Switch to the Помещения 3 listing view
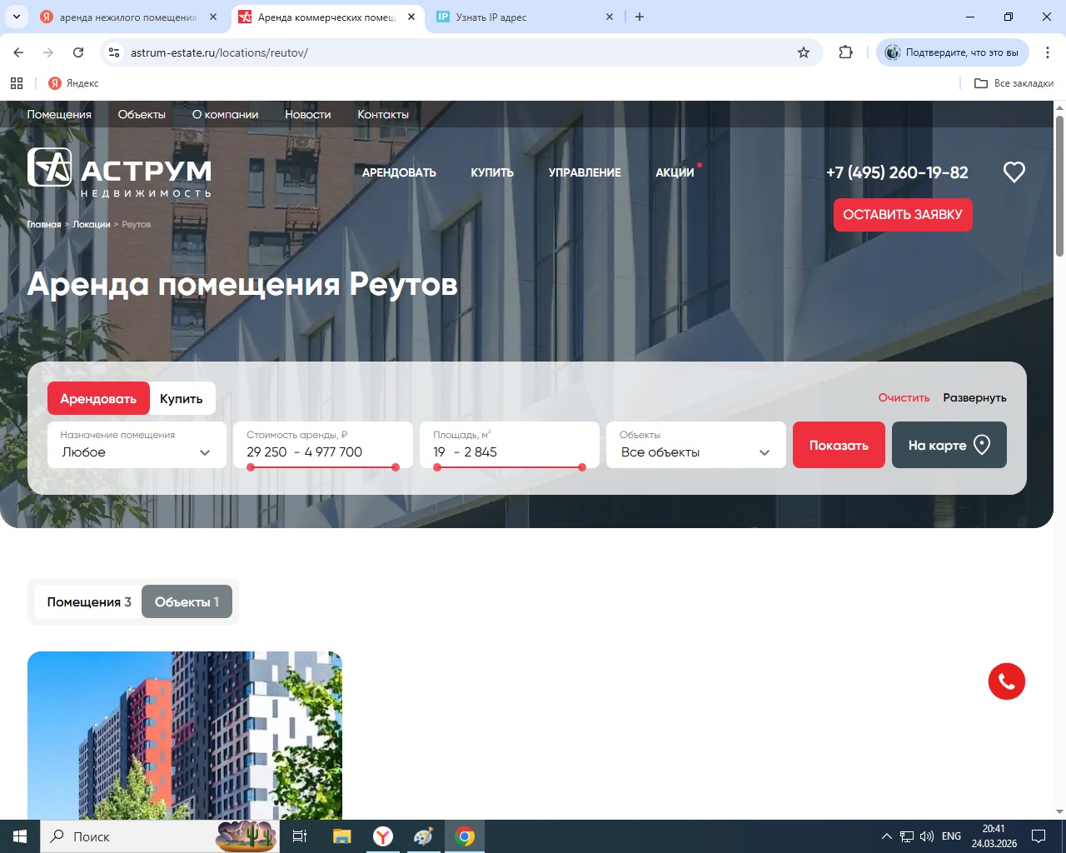This screenshot has width=1066, height=853. pyautogui.click(x=88, y=601)
